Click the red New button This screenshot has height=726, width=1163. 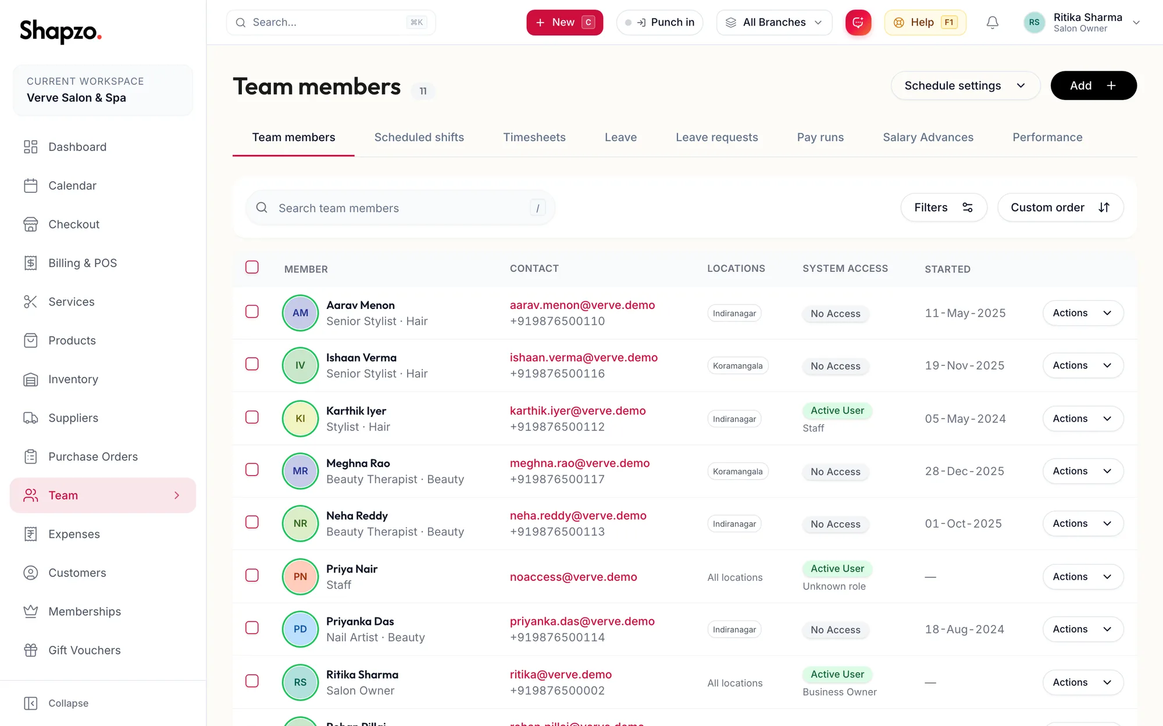point(565,23)
